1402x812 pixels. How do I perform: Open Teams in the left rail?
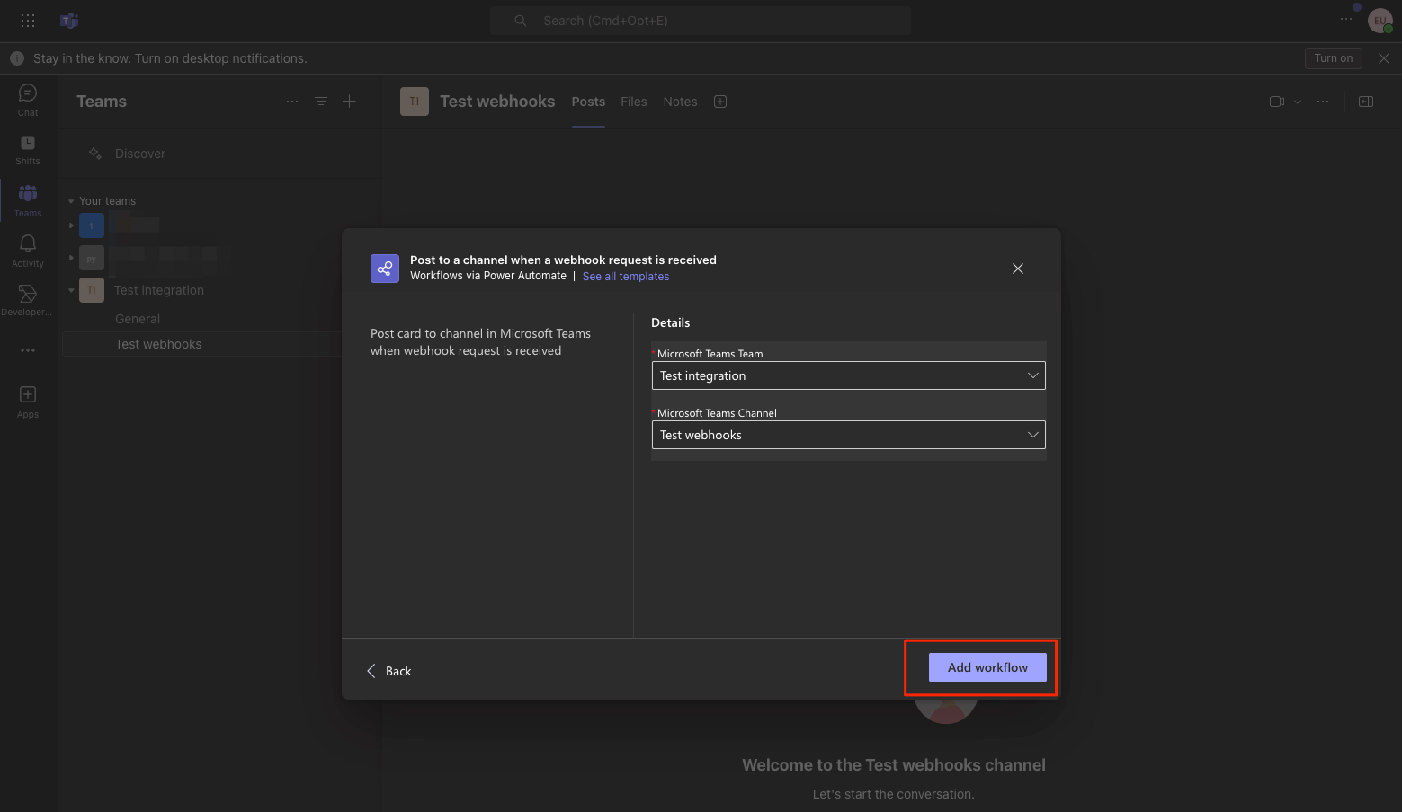tap(28, 200)
